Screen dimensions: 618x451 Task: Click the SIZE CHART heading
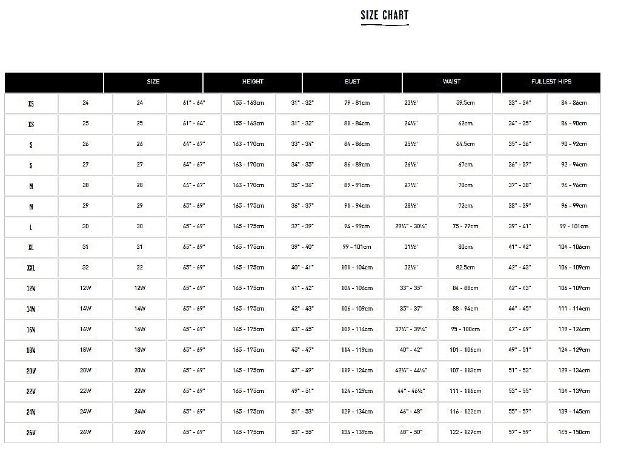tap(385, 16)
